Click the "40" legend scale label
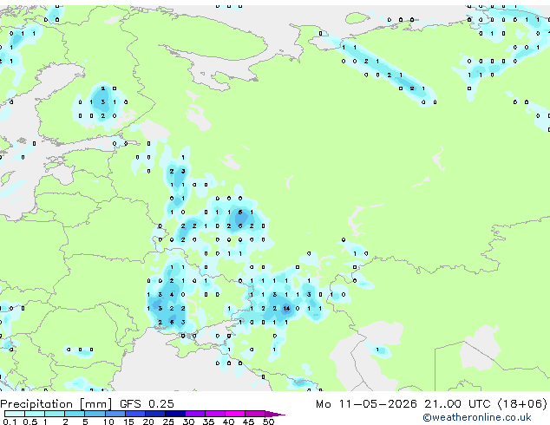550x425 pixels. pyautogui.click(x=228, y=422)
